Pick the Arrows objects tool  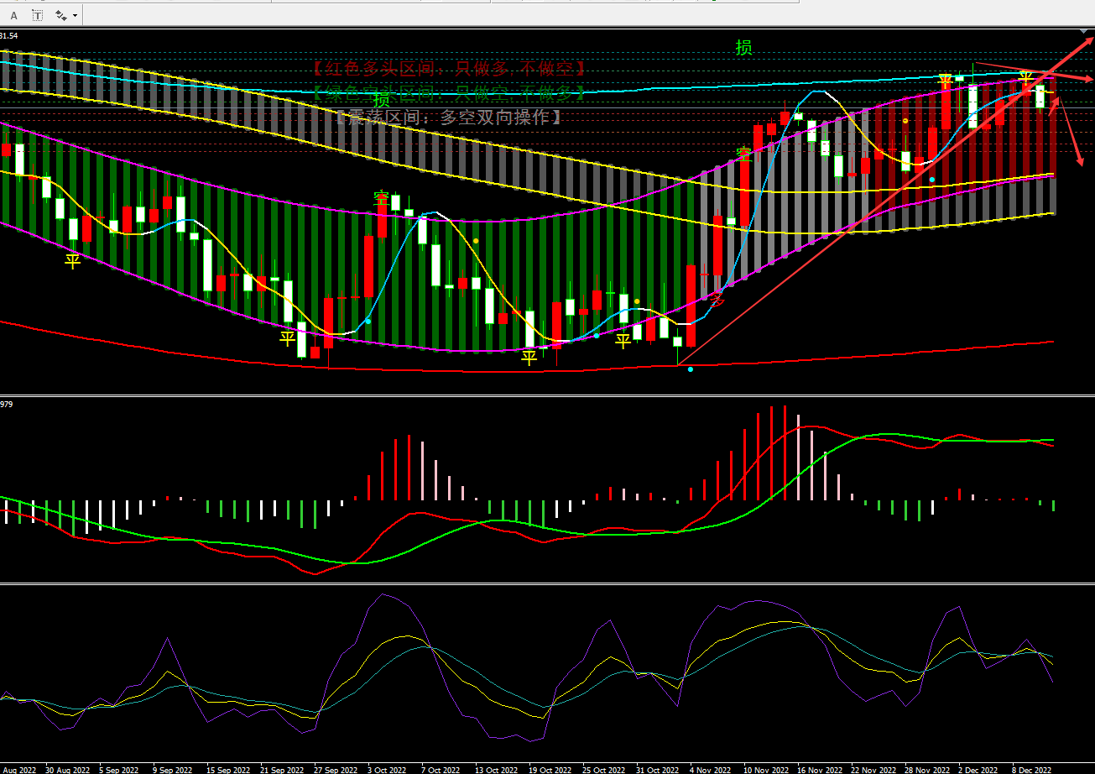(61, 15)
